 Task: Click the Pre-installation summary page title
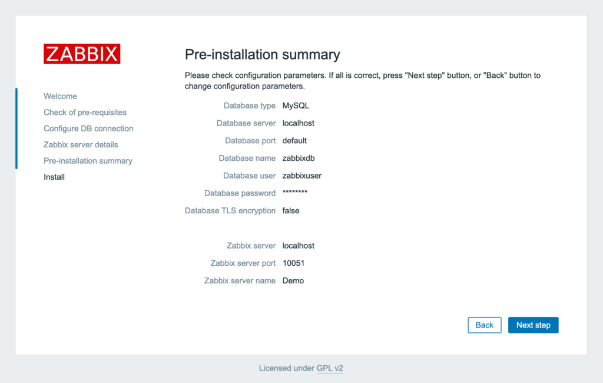coord(263,54)
